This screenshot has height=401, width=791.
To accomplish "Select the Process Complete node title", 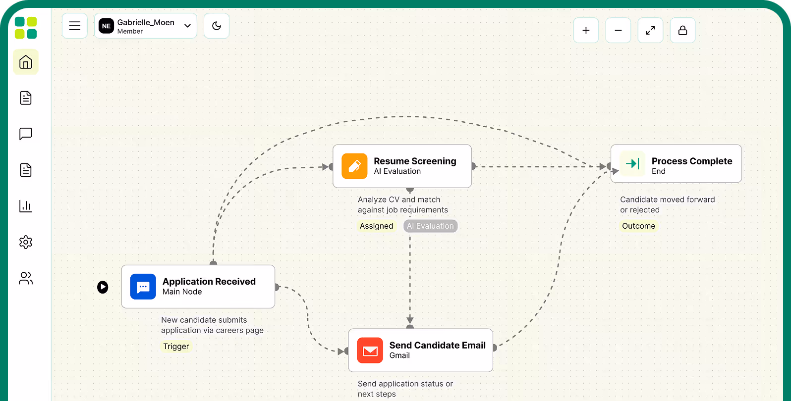I will [x=692, y=161].
